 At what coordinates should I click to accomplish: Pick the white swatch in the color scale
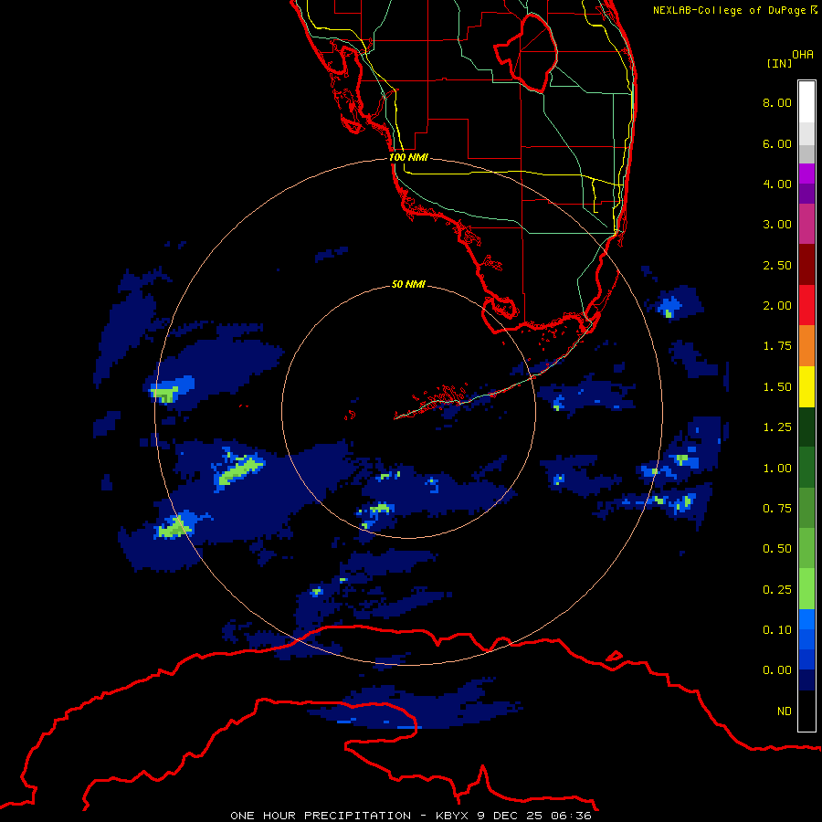[x=806, y=102]
